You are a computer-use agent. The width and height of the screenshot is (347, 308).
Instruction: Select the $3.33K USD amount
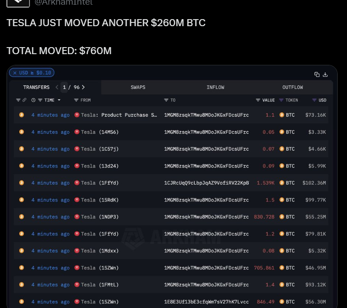pos(317,132)
